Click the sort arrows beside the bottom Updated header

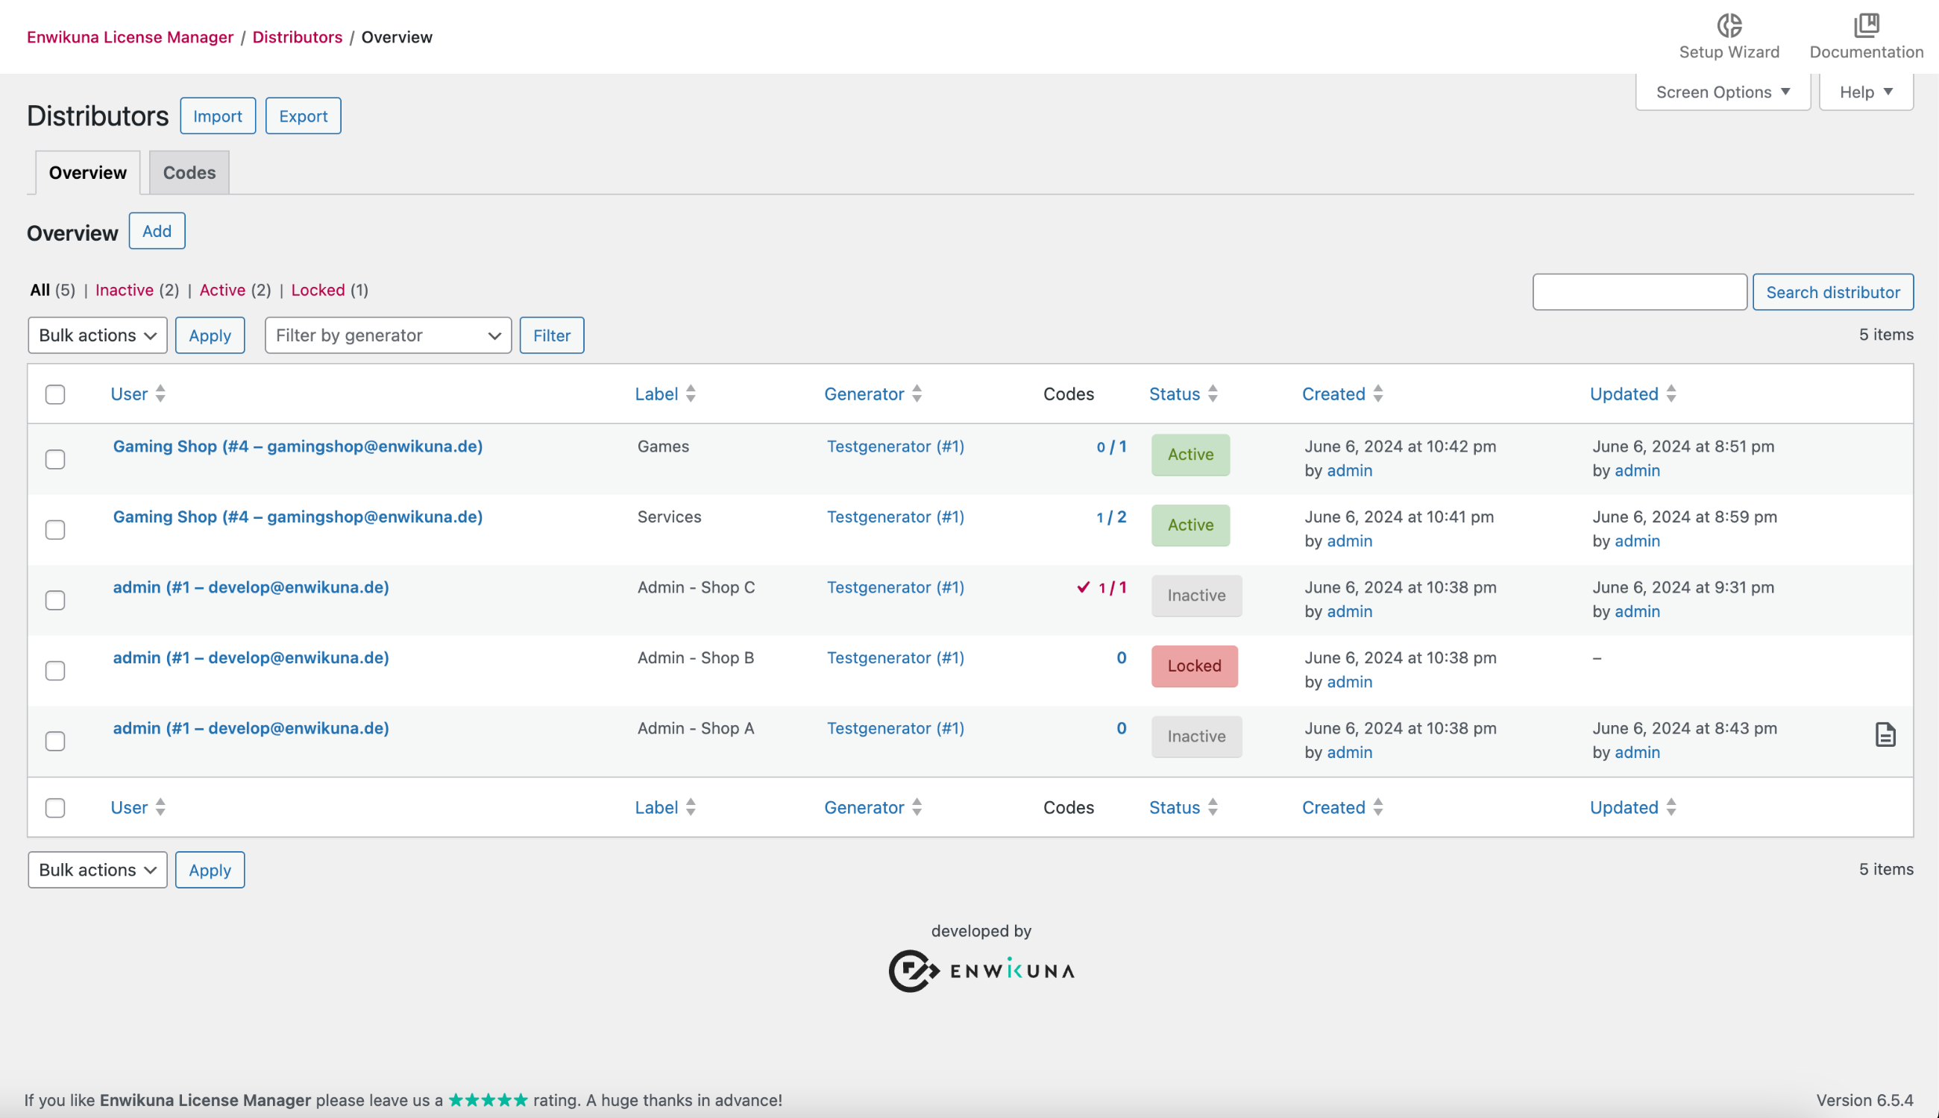click(1671, 807)
